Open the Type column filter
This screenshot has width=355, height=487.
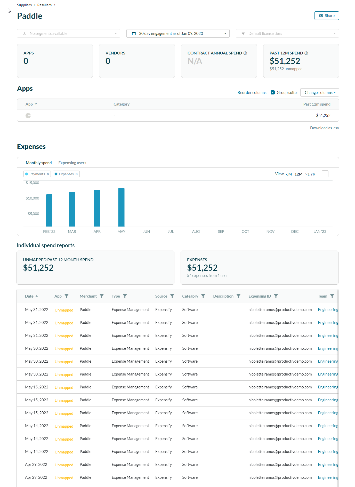125,296
